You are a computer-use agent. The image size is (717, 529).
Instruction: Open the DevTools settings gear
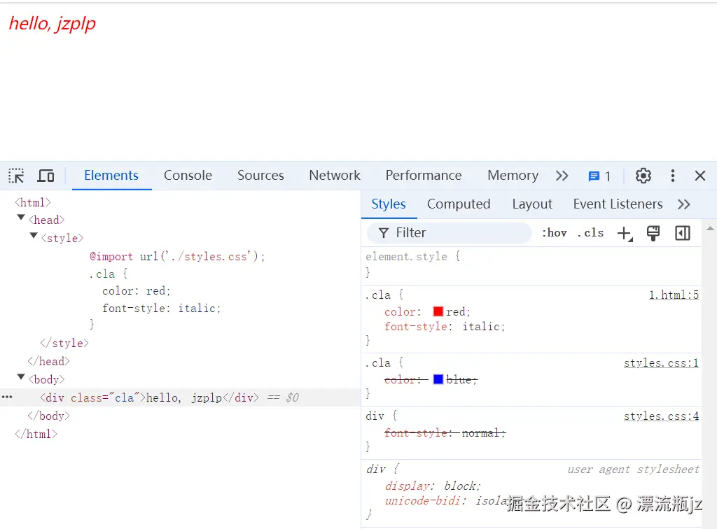(643, 176)
